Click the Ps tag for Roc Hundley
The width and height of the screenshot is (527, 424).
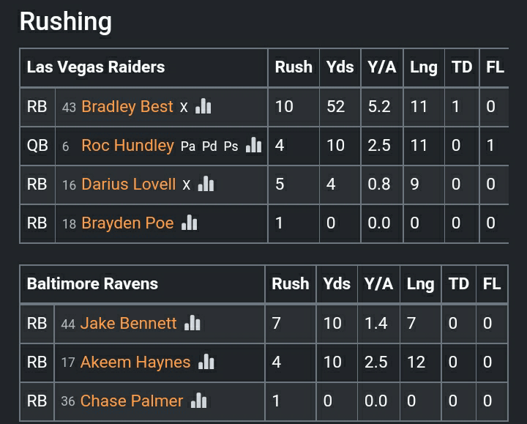click(x=231, y=146)
